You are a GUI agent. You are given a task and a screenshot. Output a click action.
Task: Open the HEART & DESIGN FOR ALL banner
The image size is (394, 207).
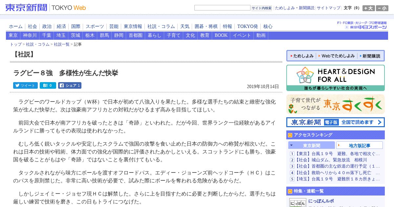point(335,78)
